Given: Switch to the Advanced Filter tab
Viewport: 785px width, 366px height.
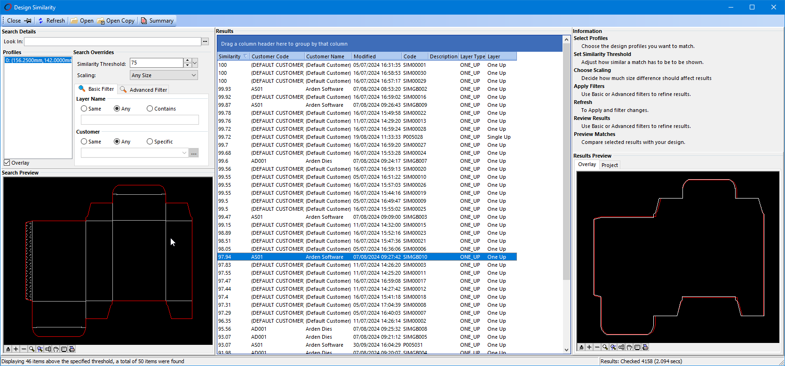Looking at the screenshot, I should click(143, 89).
